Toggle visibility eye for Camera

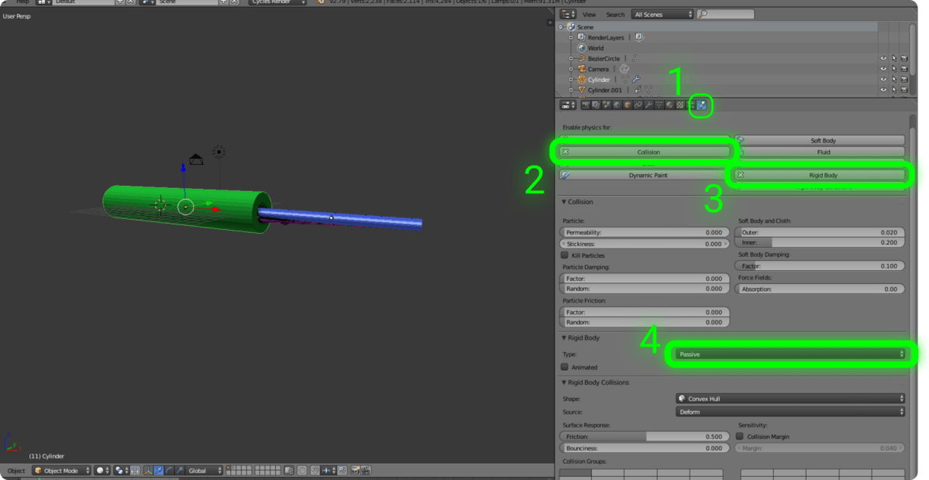[x=883, y=69]
